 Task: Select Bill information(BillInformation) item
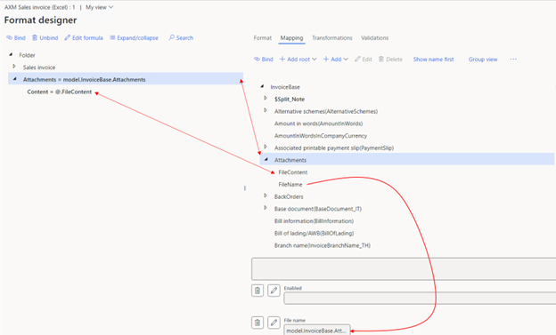pyautogui.click(x=314, y=221)
